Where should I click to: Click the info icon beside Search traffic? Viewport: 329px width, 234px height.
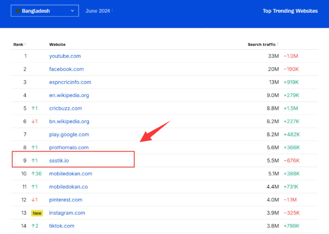[278, 44]
